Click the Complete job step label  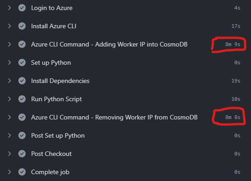(50, 172)
